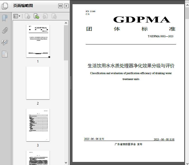
Task: Click the delete pages icon
Action: pyautogui.click(x=27, y=16)
